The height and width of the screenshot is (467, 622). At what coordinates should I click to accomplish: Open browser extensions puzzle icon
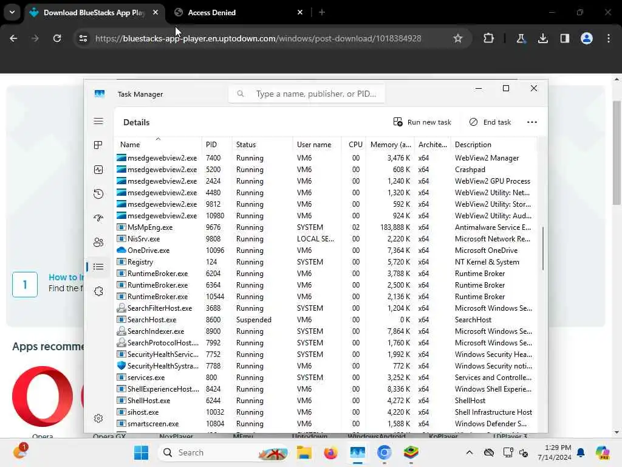click(x=488, y=38)
